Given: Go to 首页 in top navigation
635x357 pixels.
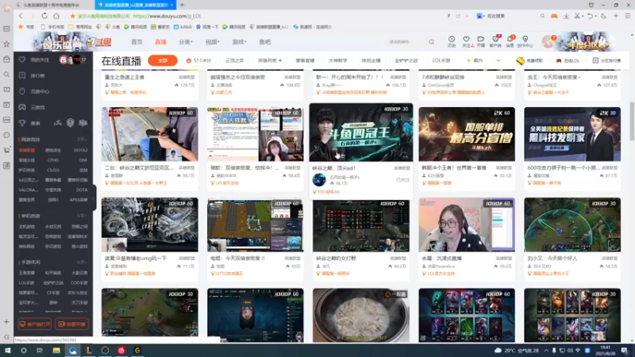Looking at the screenshot, I should click(x=137, y=42).
